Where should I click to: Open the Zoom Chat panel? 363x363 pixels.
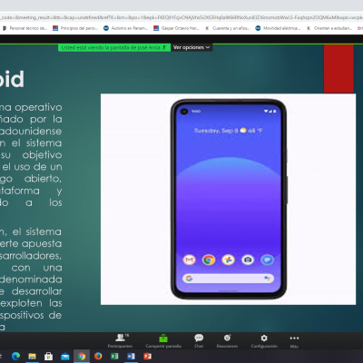tap(199, 341)
